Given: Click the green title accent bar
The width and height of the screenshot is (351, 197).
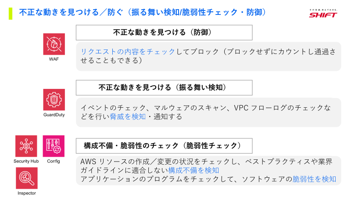Looking at the screenshot, I should [x=11, y=14].
